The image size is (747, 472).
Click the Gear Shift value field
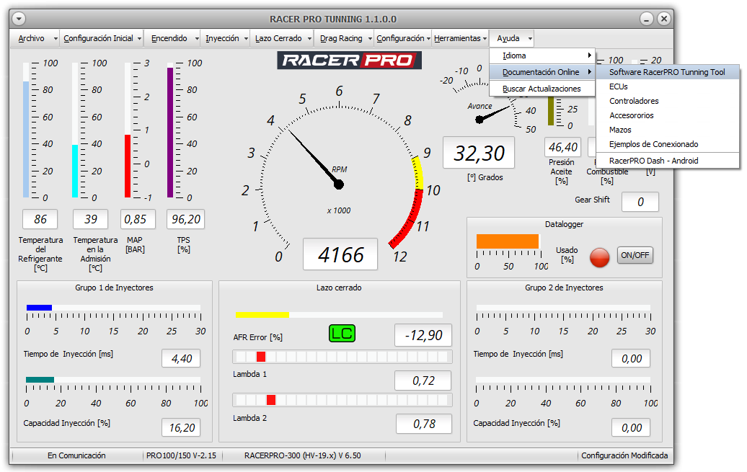coord(640,202)
